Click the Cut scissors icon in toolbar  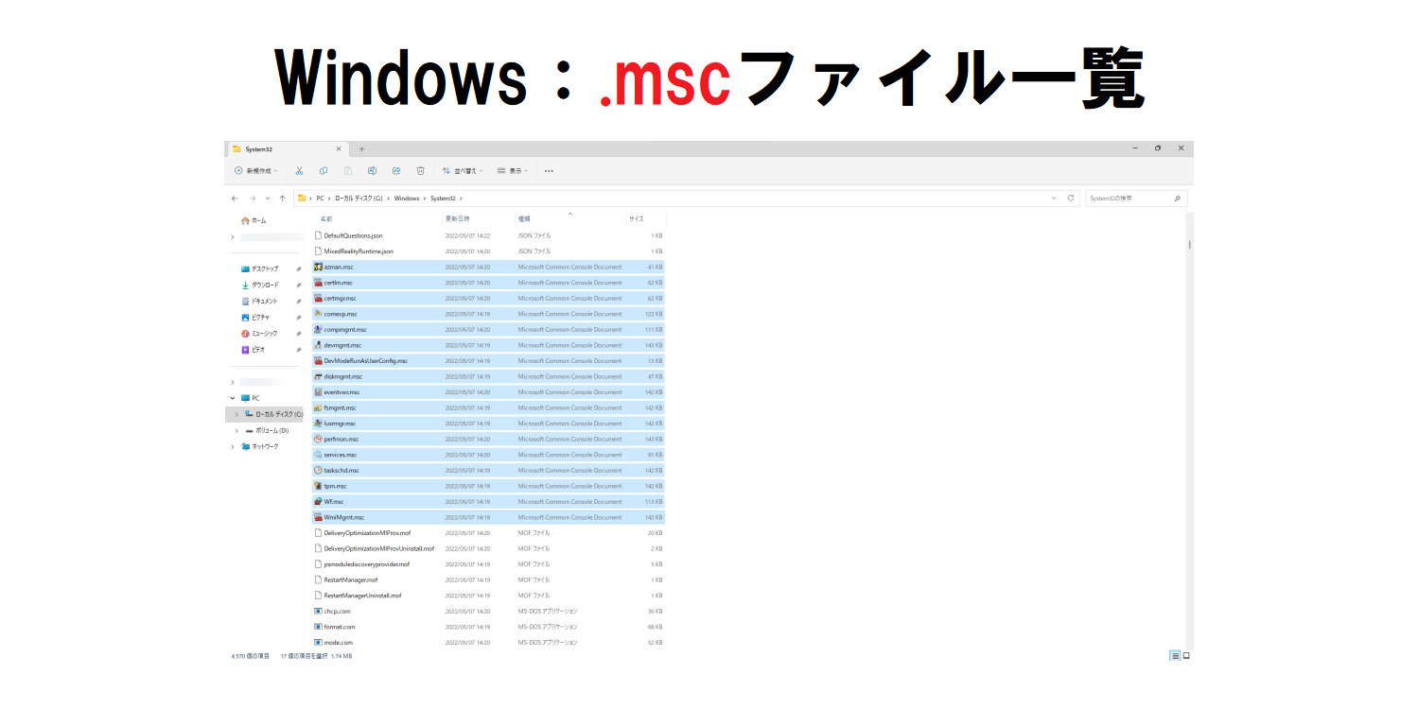pyautogui.click(x=299, y=171)
